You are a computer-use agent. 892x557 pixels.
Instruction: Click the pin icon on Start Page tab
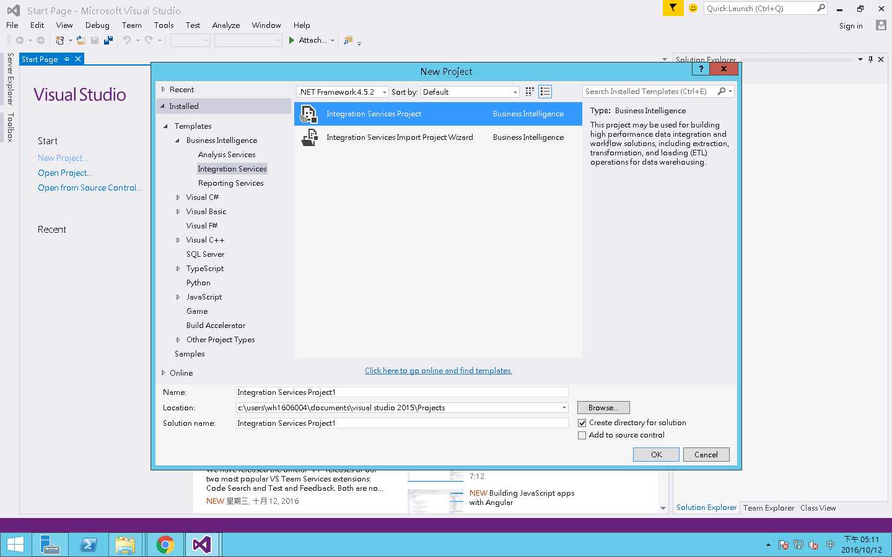click(67, 59)
